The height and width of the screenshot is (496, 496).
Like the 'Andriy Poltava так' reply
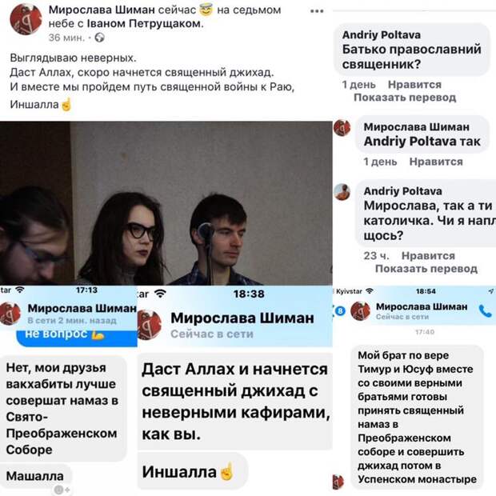pyautogui.click(x=435, y=162)
